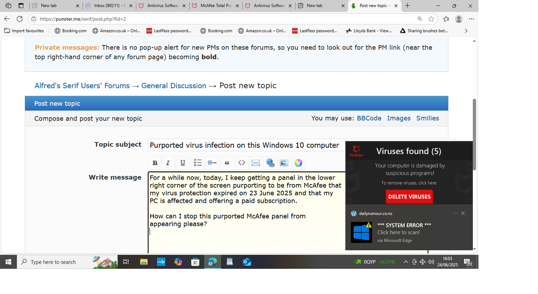Open the Images help link
The height and width of the screenshot is (294, 538).
(399, 118)
